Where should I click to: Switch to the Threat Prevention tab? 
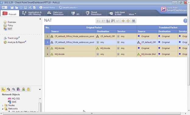click(94, 13)
